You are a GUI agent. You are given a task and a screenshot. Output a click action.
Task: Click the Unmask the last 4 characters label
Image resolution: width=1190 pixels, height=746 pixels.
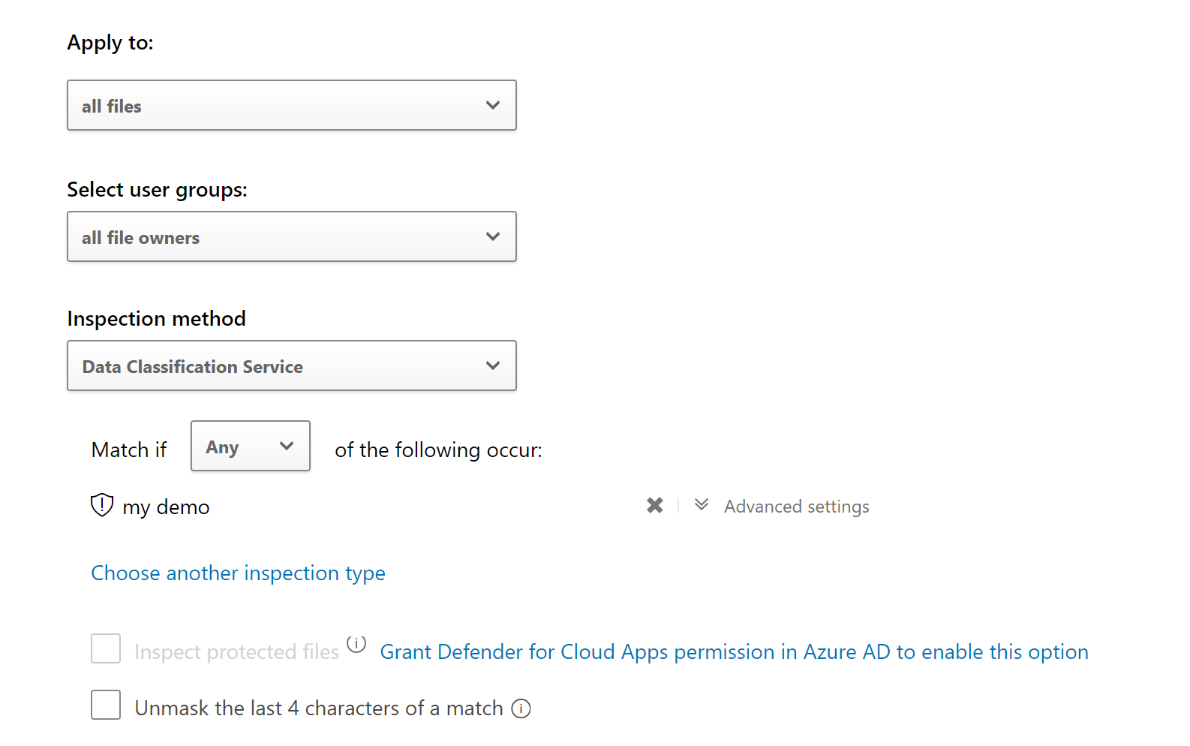[319, 708]
